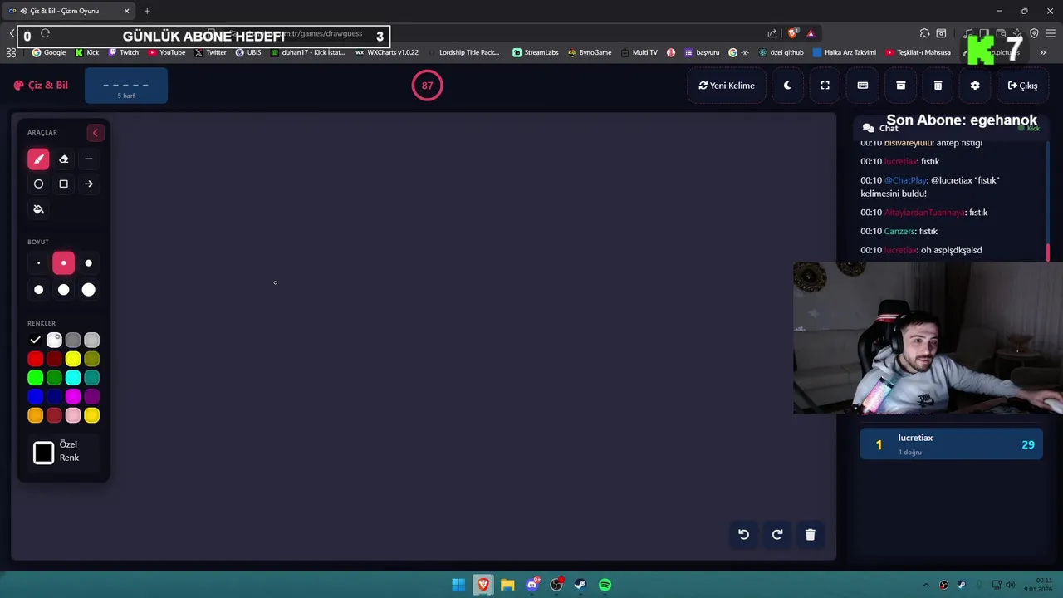Open the browser hamburger menu
The width and height of the screenshot is (1063, 598).
(x=1051, y=33)
